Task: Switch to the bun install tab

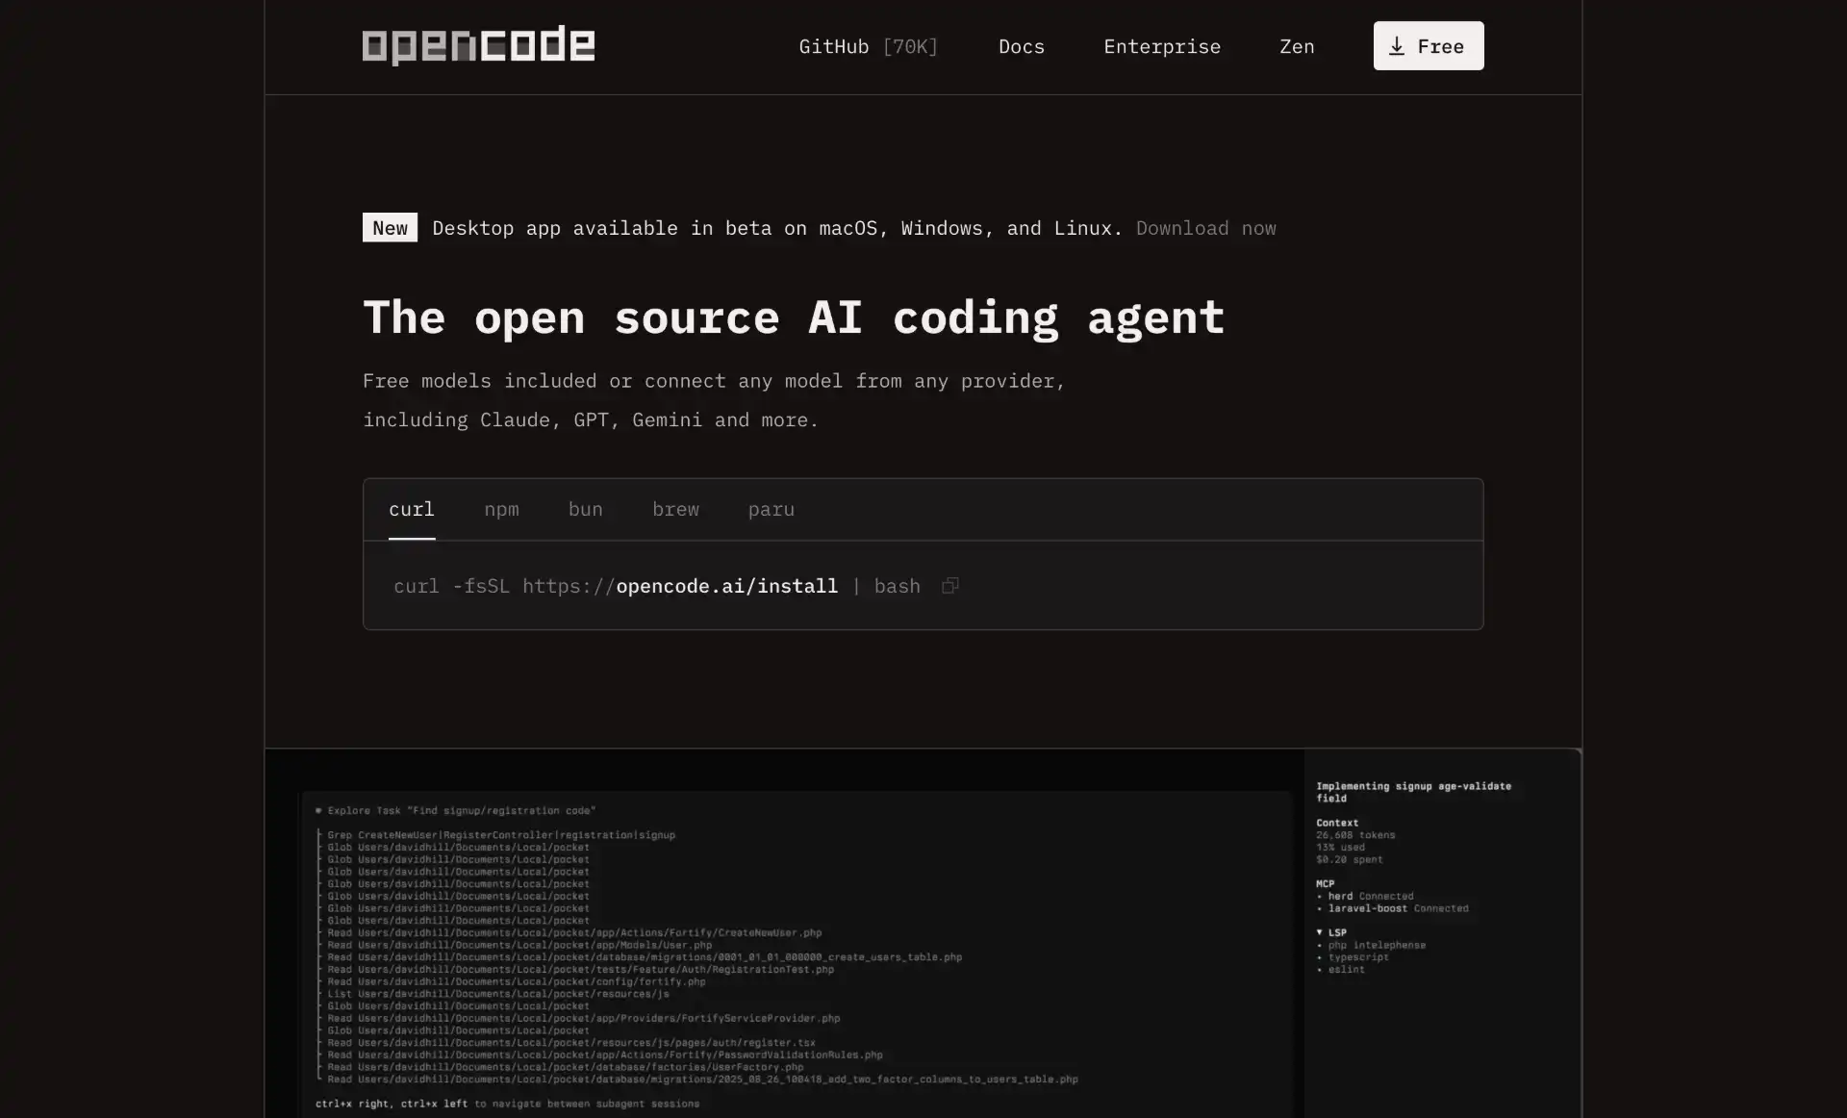Action: tap(585, 509)
